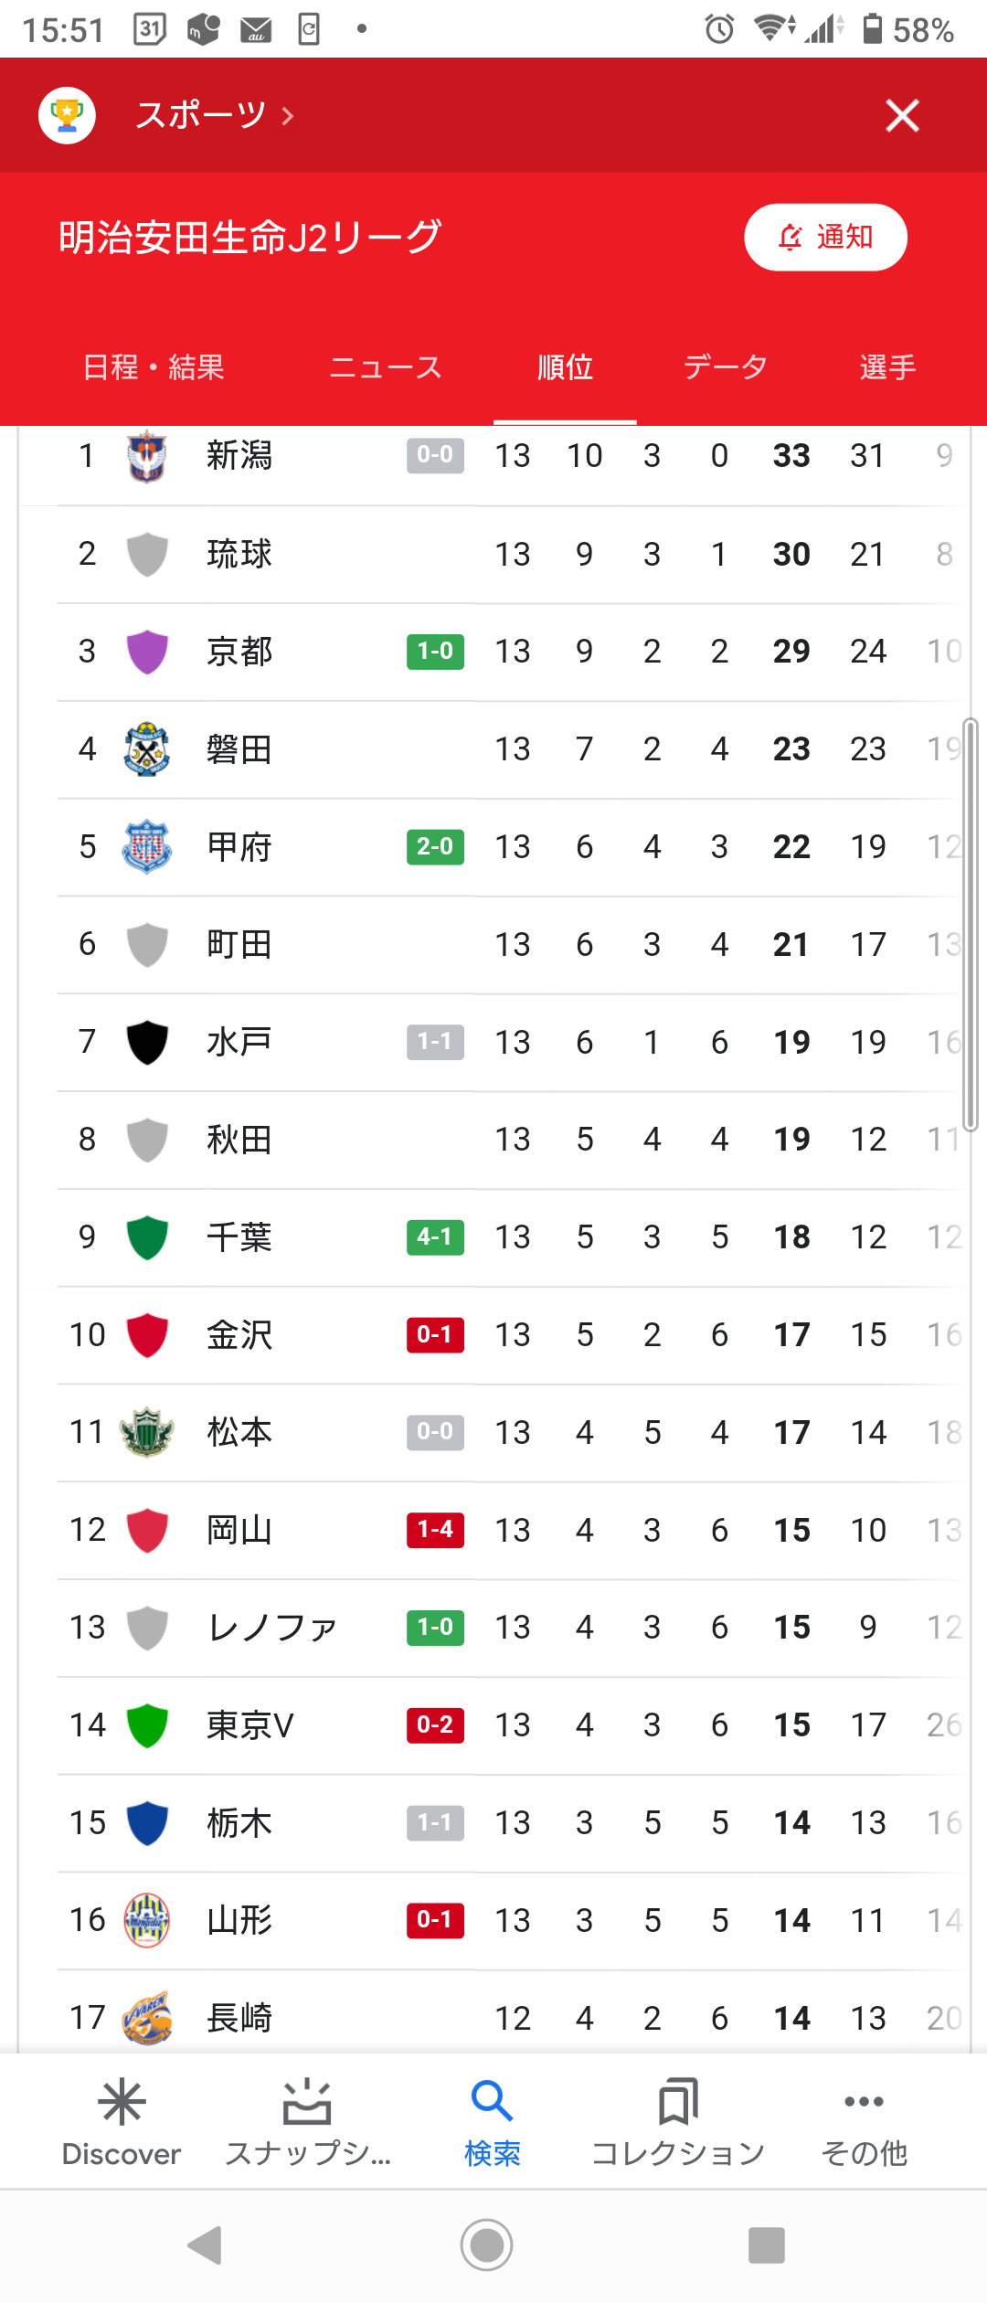
Task: Select the データ tab
Action: click(726, 367)
